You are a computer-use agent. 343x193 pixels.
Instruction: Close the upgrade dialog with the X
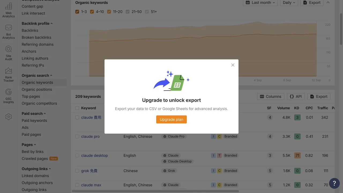[x=233, y=65]
